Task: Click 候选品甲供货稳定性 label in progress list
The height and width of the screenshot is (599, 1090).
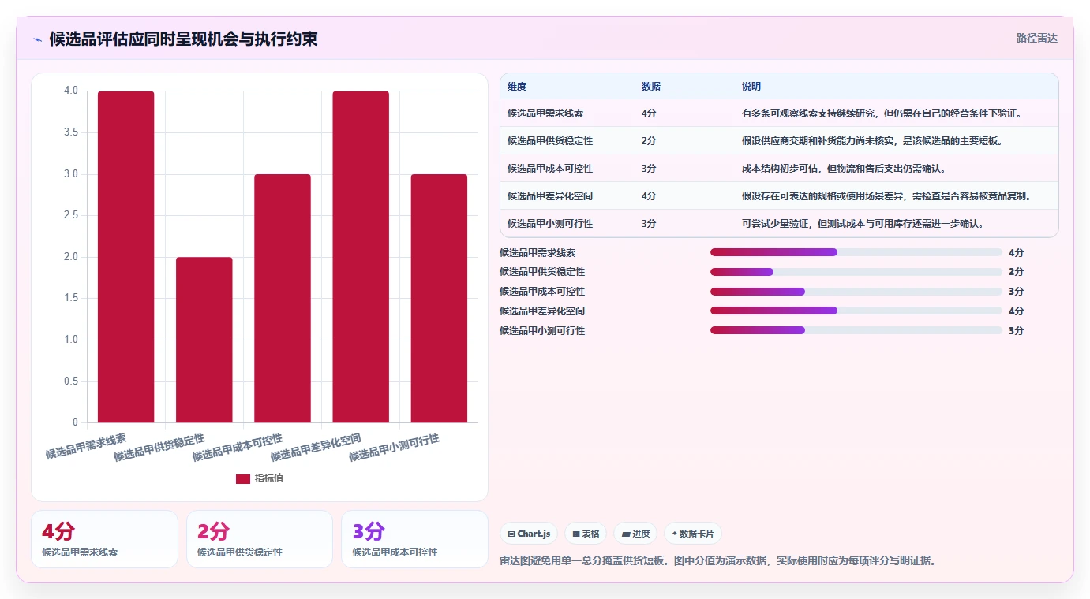Action: click(542, 272)
